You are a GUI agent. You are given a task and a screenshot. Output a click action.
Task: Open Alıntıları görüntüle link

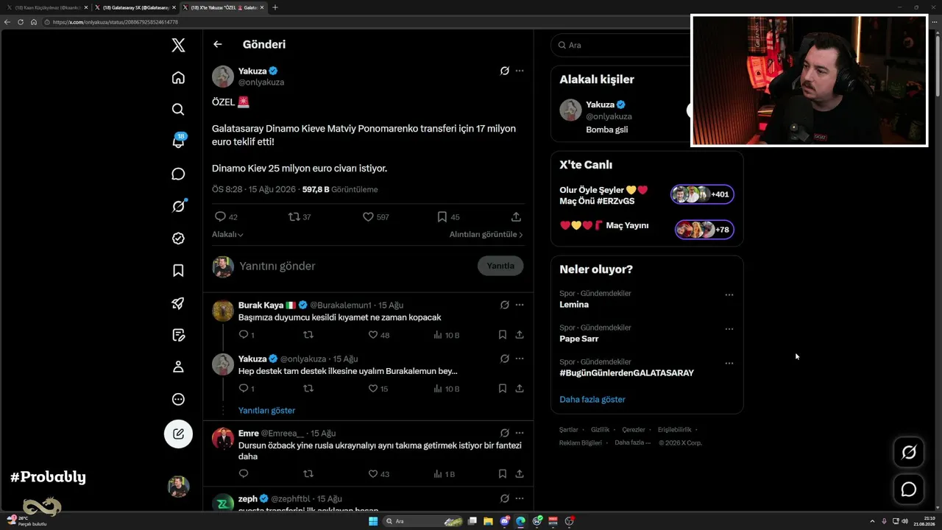(x=486, y=234)
